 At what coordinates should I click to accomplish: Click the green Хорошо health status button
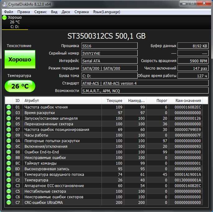(x=20, y=59)
